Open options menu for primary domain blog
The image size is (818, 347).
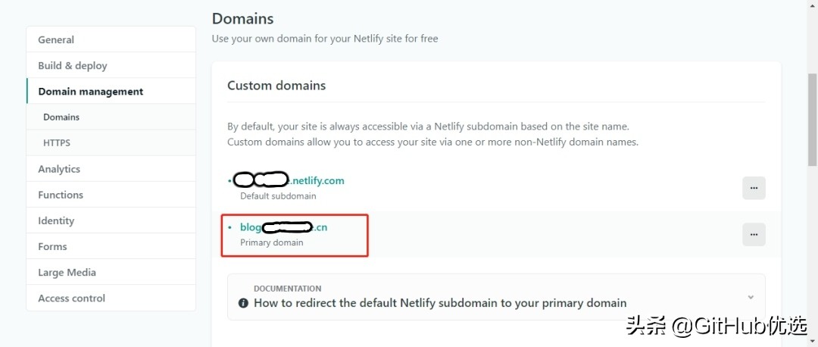click(754, 235)
